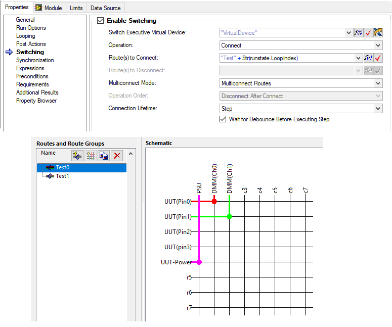Expand the Multiconnect Mode dropdown
The image size is (392, 327).
point(378,83)
